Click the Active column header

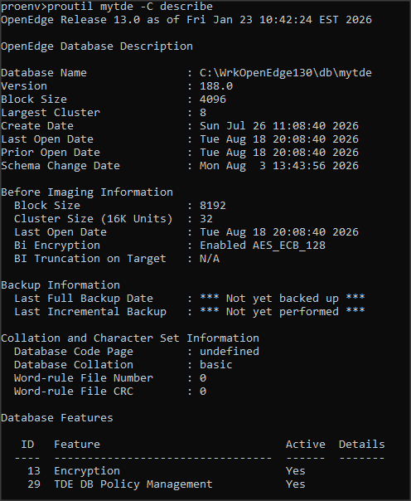[306, 445]
